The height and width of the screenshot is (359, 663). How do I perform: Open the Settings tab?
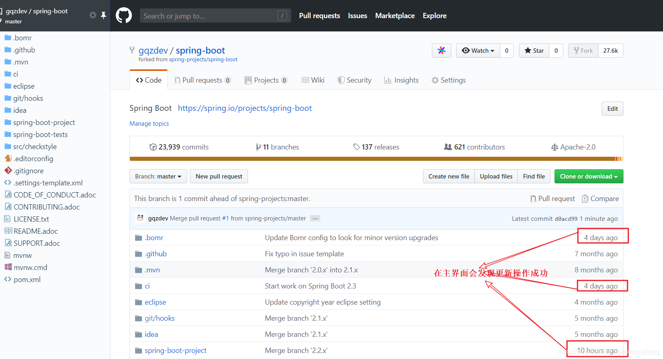pyautogui.click(x=448, y=80)
